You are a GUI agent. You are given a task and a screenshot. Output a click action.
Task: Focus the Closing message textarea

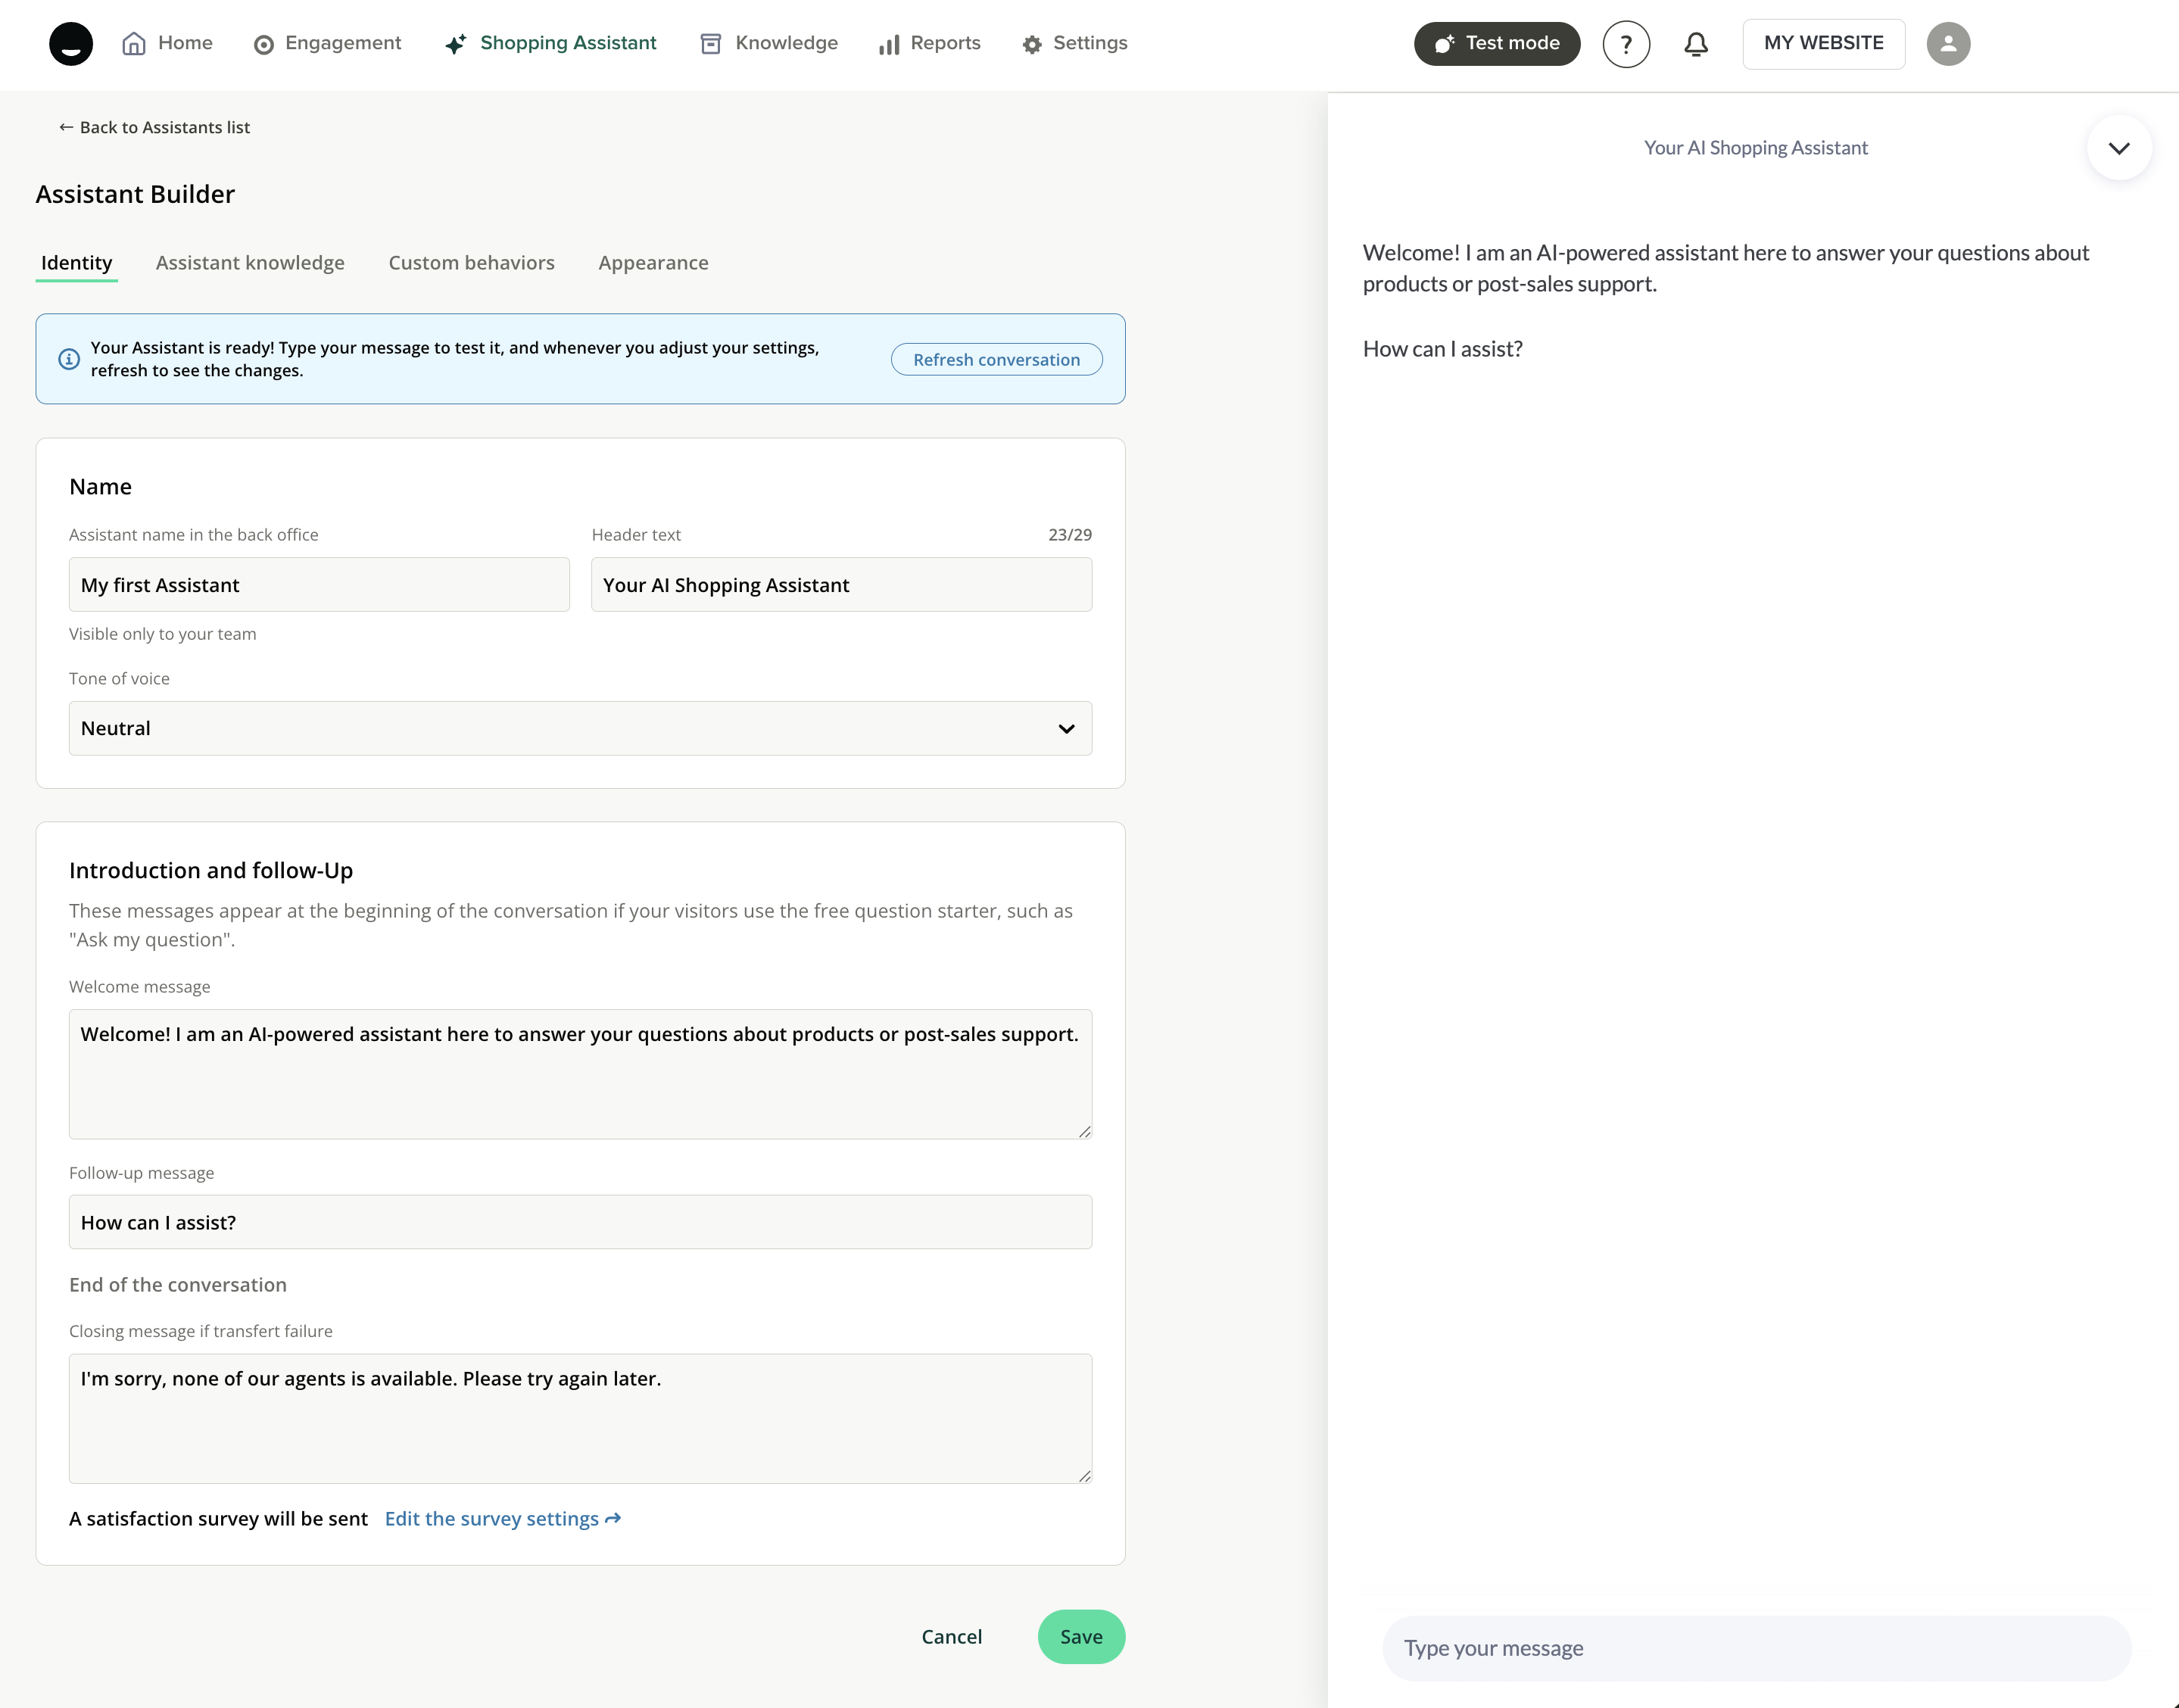pyautogui.click(x=580, y=1418)
